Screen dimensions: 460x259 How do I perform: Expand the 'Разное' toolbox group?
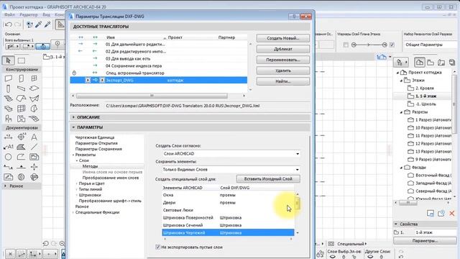pyautogui.click(x=5, y=186)
